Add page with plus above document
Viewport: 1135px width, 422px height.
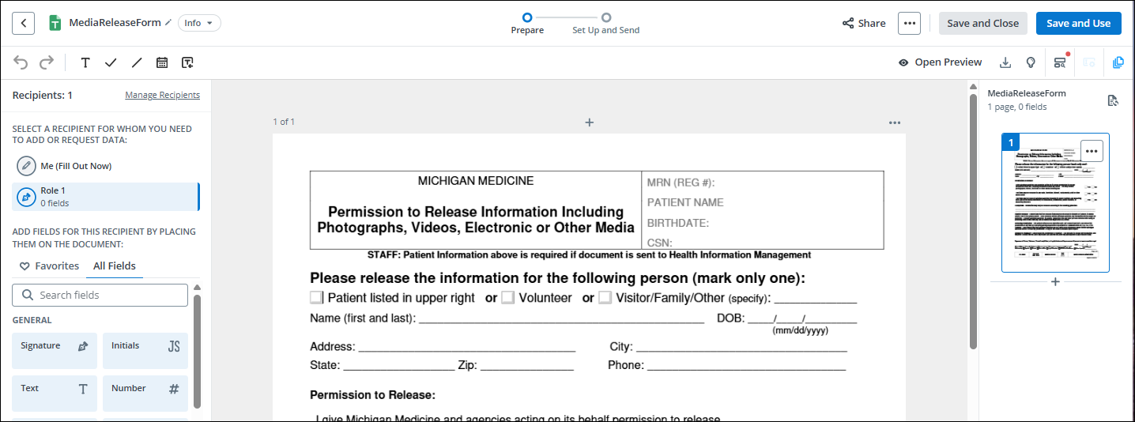(589, 122)
